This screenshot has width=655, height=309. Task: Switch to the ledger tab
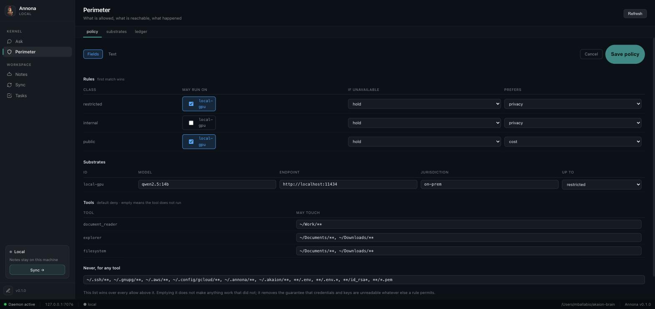tap(141, 32)
